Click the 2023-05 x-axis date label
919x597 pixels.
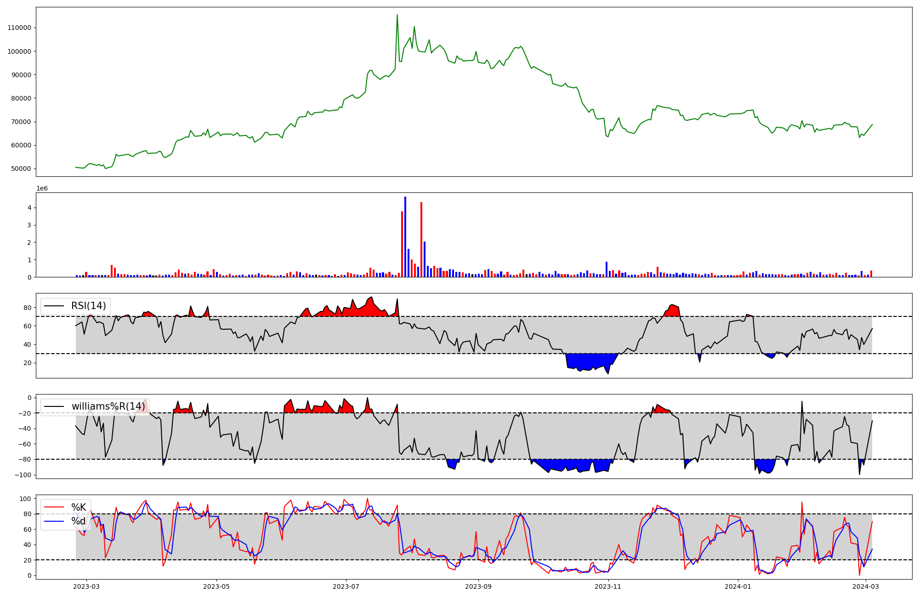click(216, 586)
